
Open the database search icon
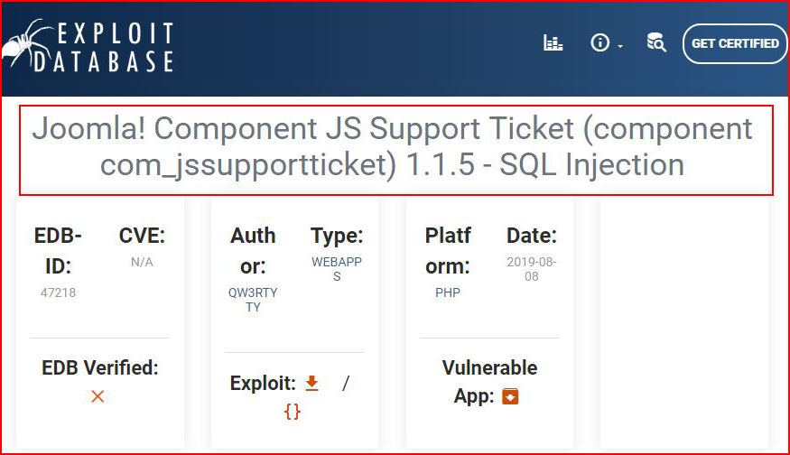(656, 42)
